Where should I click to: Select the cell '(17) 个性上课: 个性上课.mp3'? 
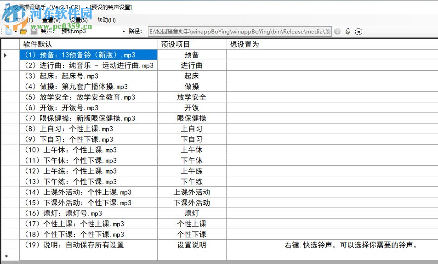(x=89, y=224)
